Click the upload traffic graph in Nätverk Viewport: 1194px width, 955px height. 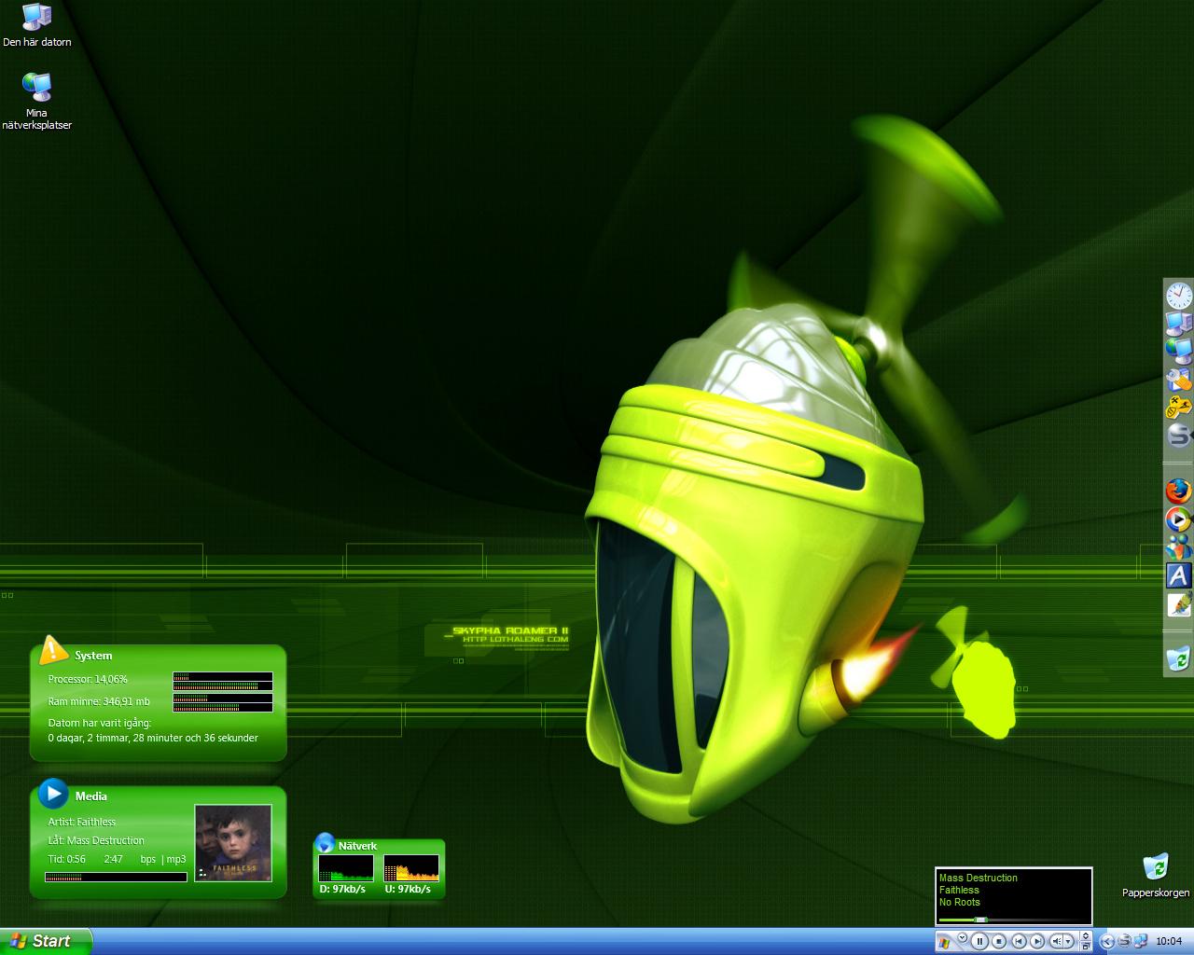point(411,868)
